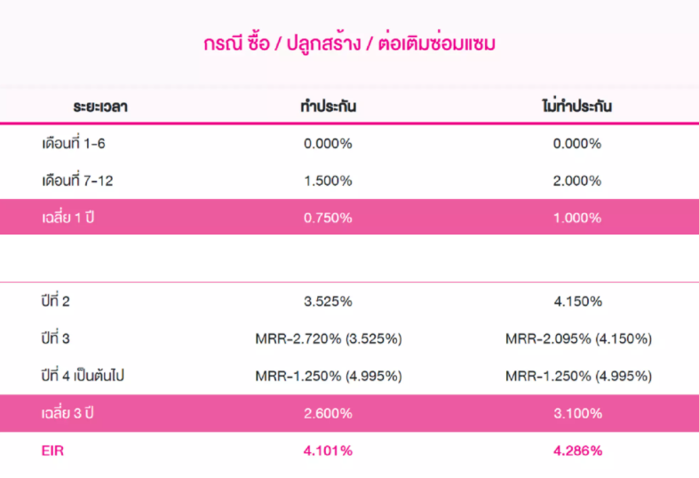Click the 0.750% average value

[x=328, y=218]
